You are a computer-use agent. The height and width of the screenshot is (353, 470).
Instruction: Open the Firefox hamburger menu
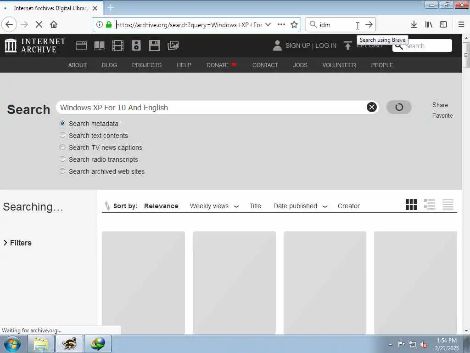(x=461, y=24)
